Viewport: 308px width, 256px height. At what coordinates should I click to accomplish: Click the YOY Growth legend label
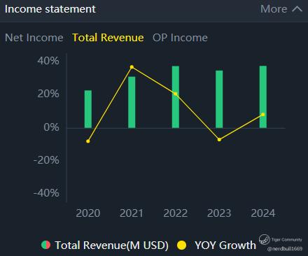pos(225,246)
